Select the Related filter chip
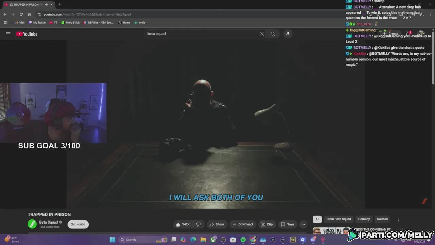435x245 pixels. point(382,219)
